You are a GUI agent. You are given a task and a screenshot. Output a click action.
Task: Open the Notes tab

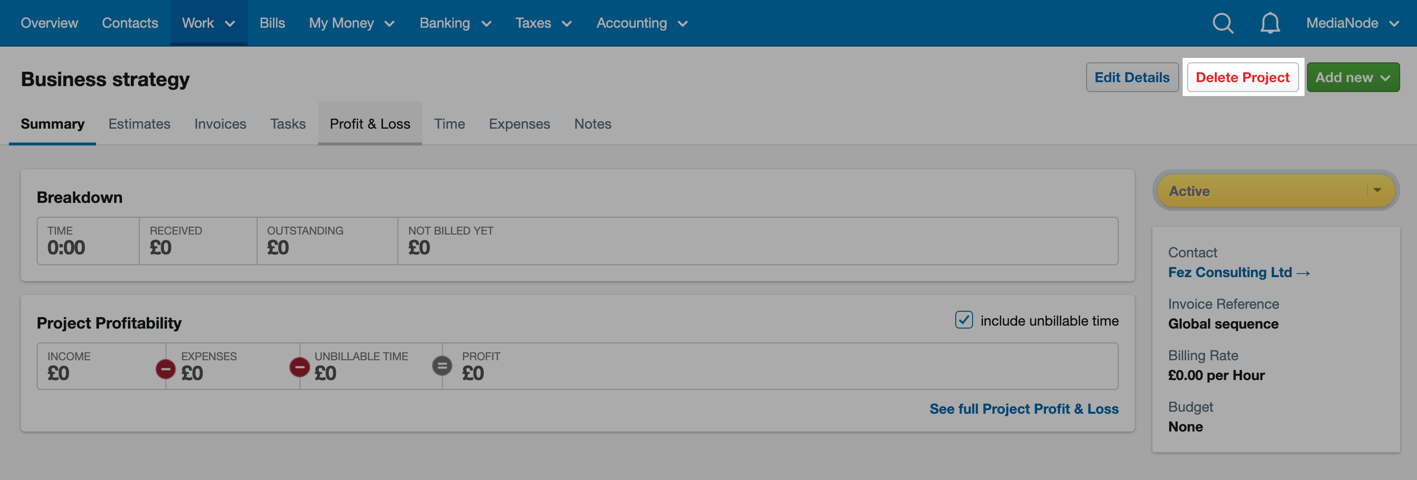click(593, 124)
